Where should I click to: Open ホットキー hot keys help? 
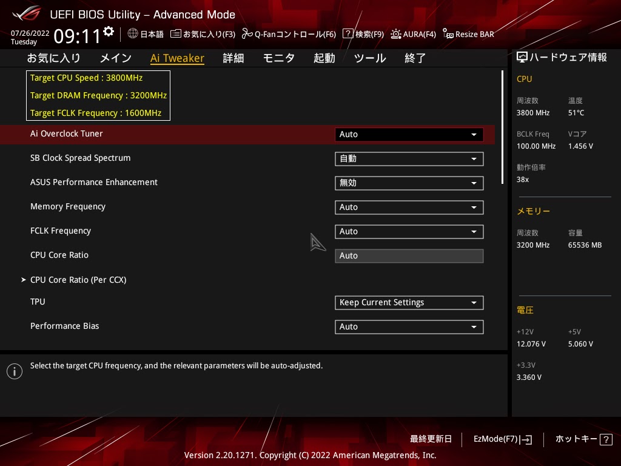[584, 439]
